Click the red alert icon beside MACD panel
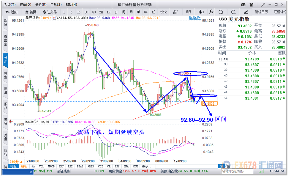This screenshot has width=288, height=176. pos(11,122)
